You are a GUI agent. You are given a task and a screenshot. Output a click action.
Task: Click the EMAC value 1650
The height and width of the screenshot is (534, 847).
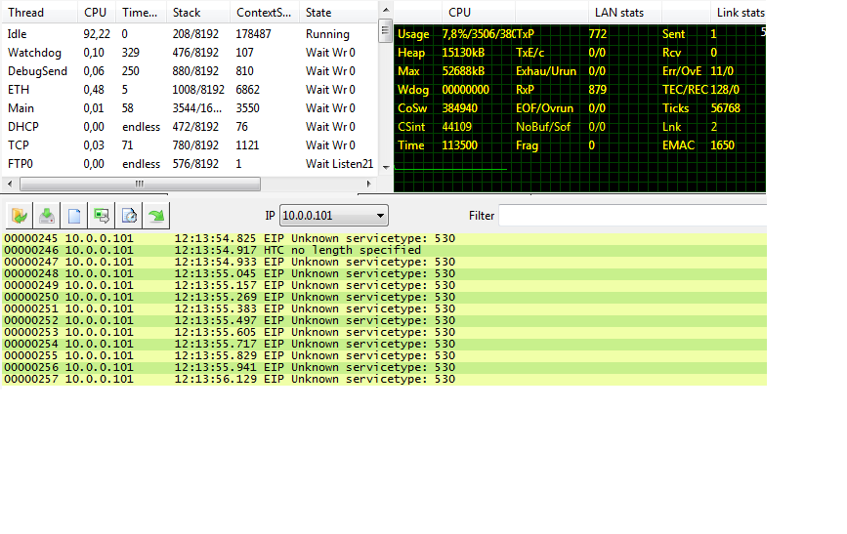722,145
